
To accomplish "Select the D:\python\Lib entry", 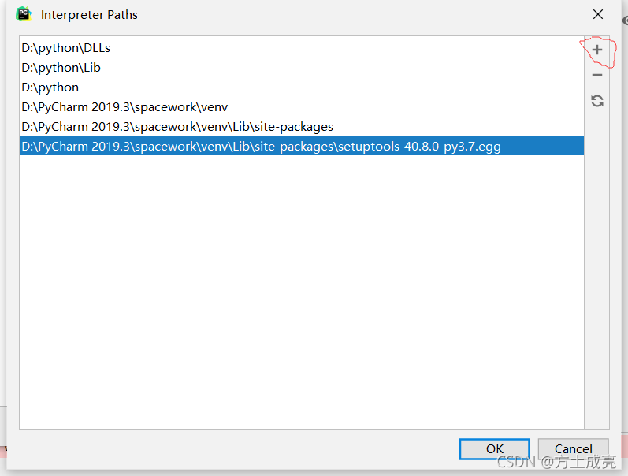I will 61,68.
